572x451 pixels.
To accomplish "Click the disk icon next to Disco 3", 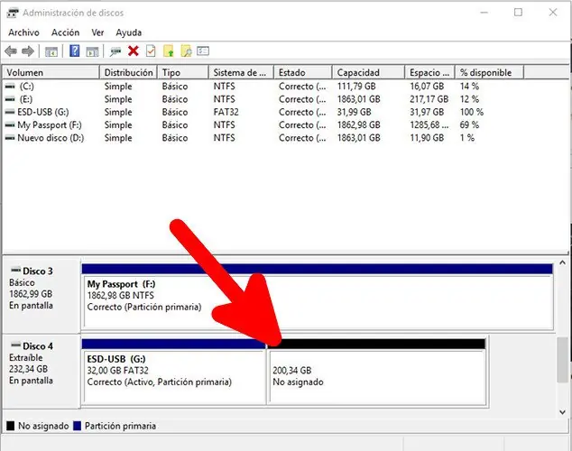I will [x=15, y=271].
